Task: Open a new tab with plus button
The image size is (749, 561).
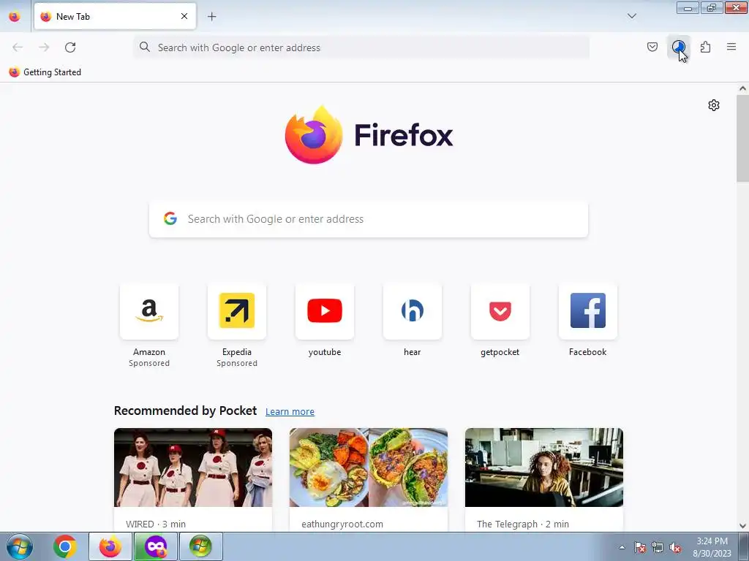Action: 211,16
